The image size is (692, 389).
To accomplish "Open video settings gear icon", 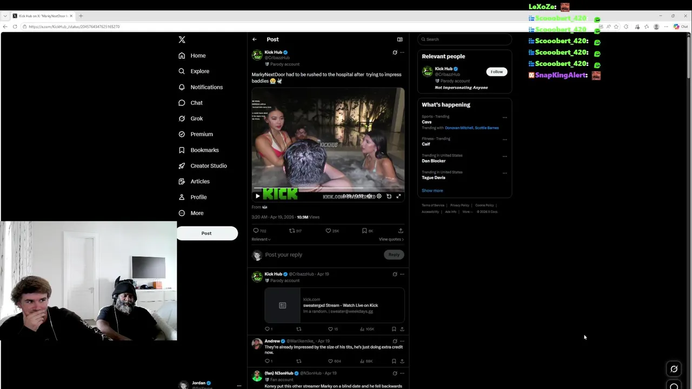I will pyautogui.click(x=379, y=196).
